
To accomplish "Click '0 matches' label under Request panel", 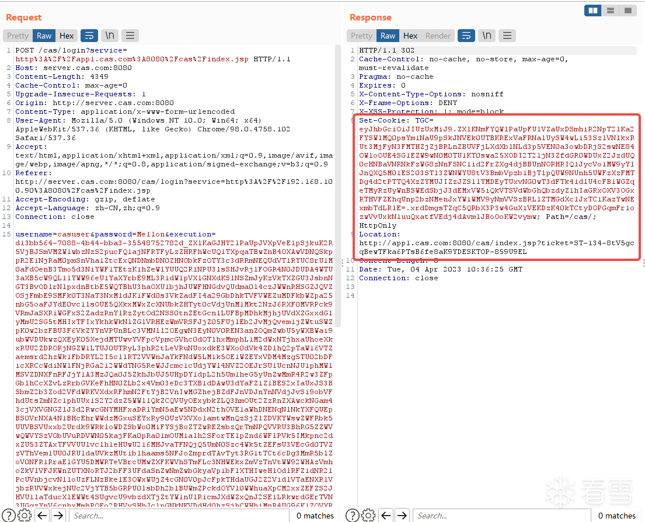I will (315, 516).
